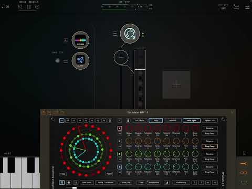Close the Euclidean plugin window
252x189 pixels.
233,112
